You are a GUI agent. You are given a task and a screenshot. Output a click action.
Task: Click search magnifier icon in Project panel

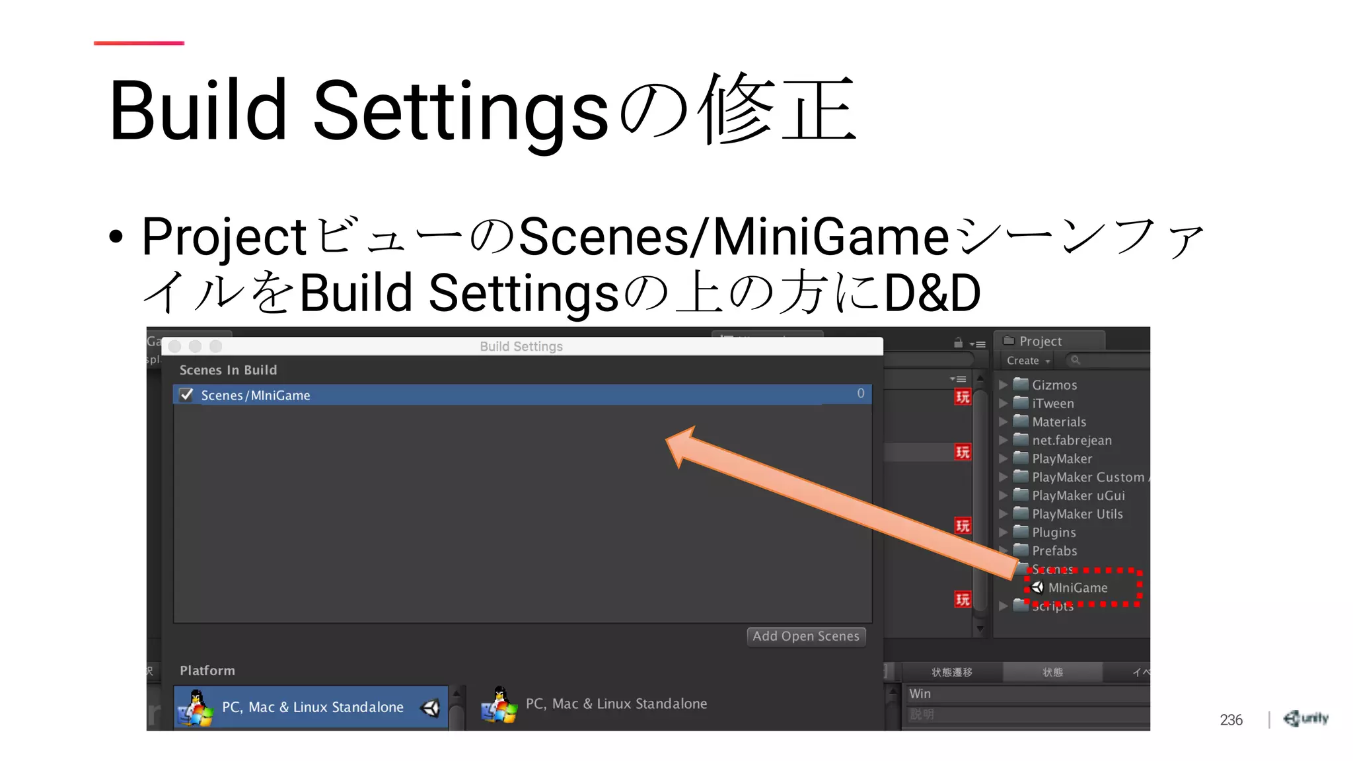coord(1076,360)
